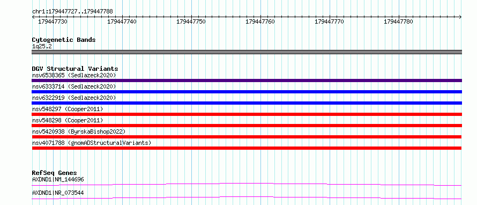Click ruler position 179447740
Viewport: 477px width, 205px height.
122,21
